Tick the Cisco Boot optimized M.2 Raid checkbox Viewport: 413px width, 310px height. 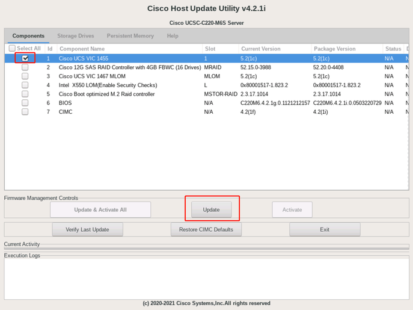pos(25,94)
